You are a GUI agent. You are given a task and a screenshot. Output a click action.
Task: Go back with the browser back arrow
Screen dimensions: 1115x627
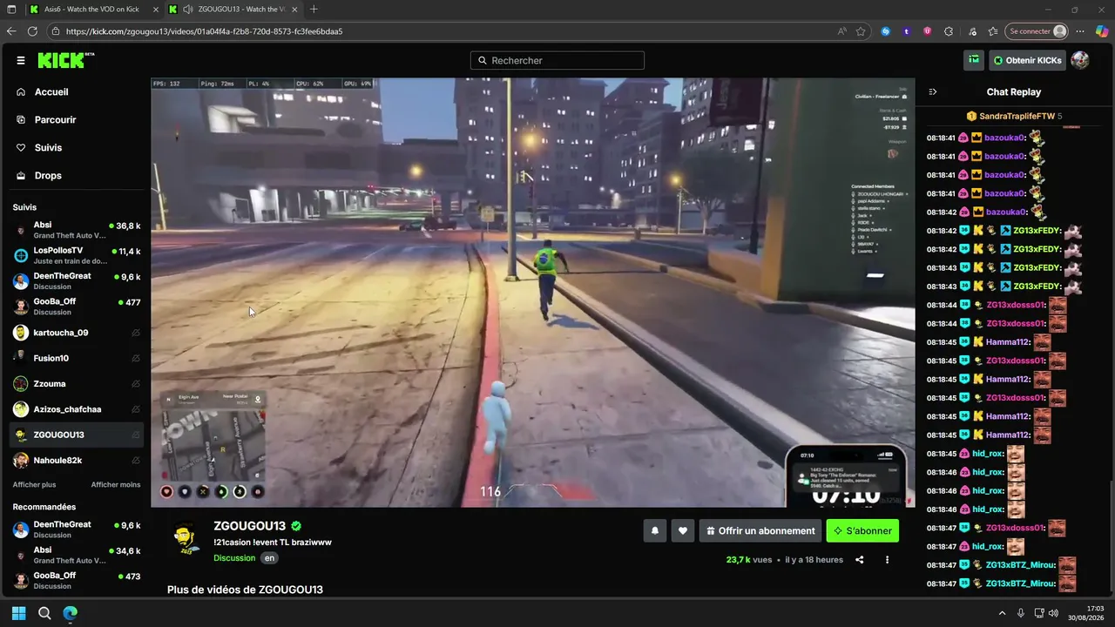[x=11, y=31]
